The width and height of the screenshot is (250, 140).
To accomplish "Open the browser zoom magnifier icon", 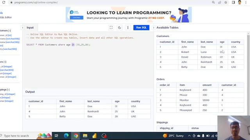I will (213, 2).
